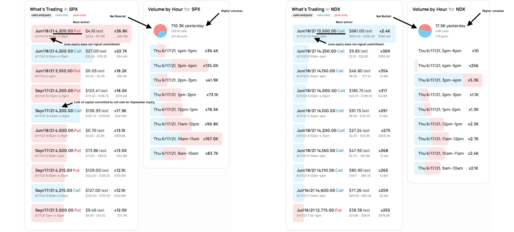The height and width of the screenshot is (232, 514).
Task: Select SPX 'calls and puts' filter
Action: tap(41, 15)
